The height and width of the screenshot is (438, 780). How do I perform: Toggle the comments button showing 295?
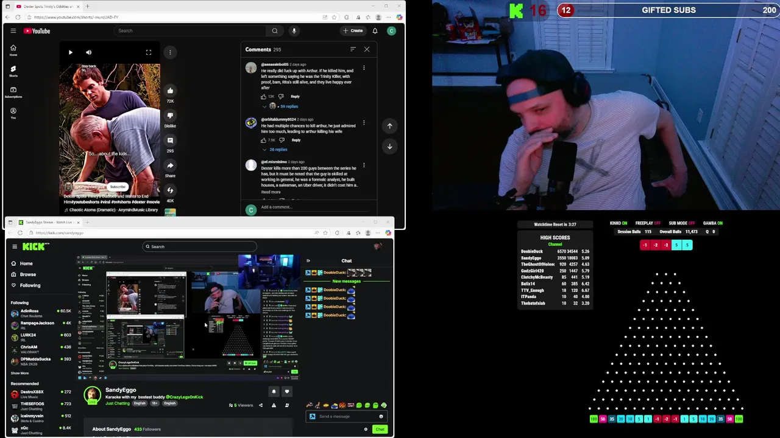[x=170, y=141]
